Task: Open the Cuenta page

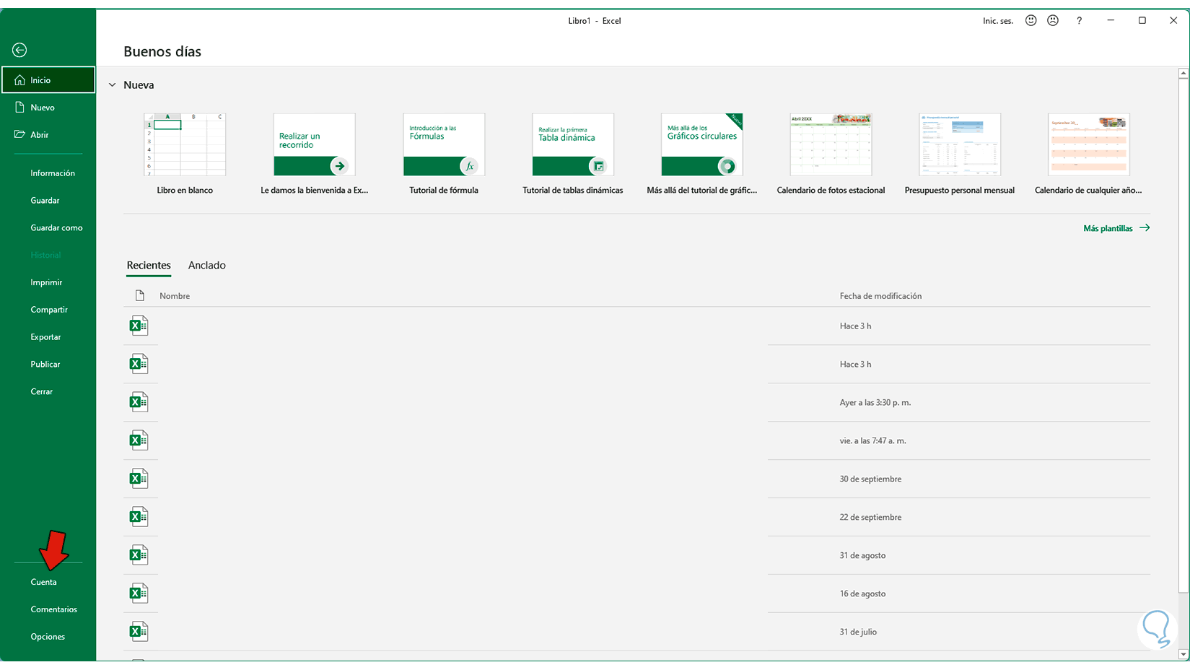Action: [43, 582]
